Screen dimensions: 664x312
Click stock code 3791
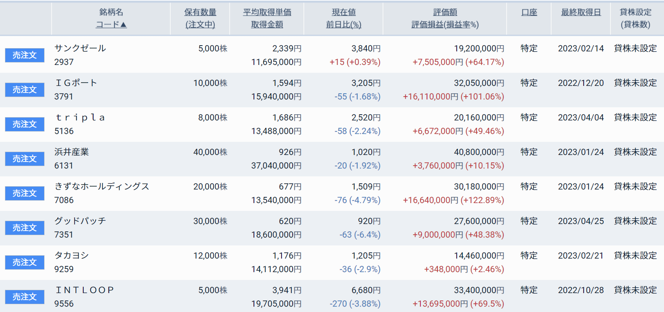click(x=64, y=97)
